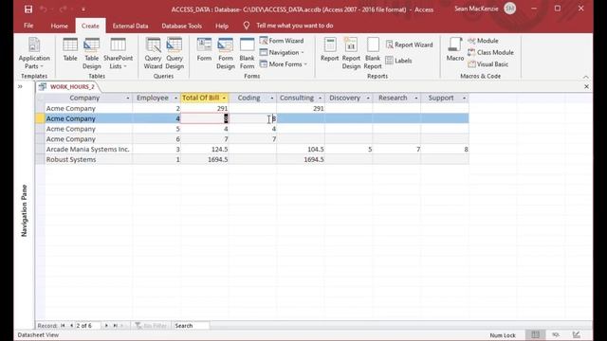Click the No Filter indicator
Image resolution: width=607 pixels, height=341 pixels.
pos(150,326)
